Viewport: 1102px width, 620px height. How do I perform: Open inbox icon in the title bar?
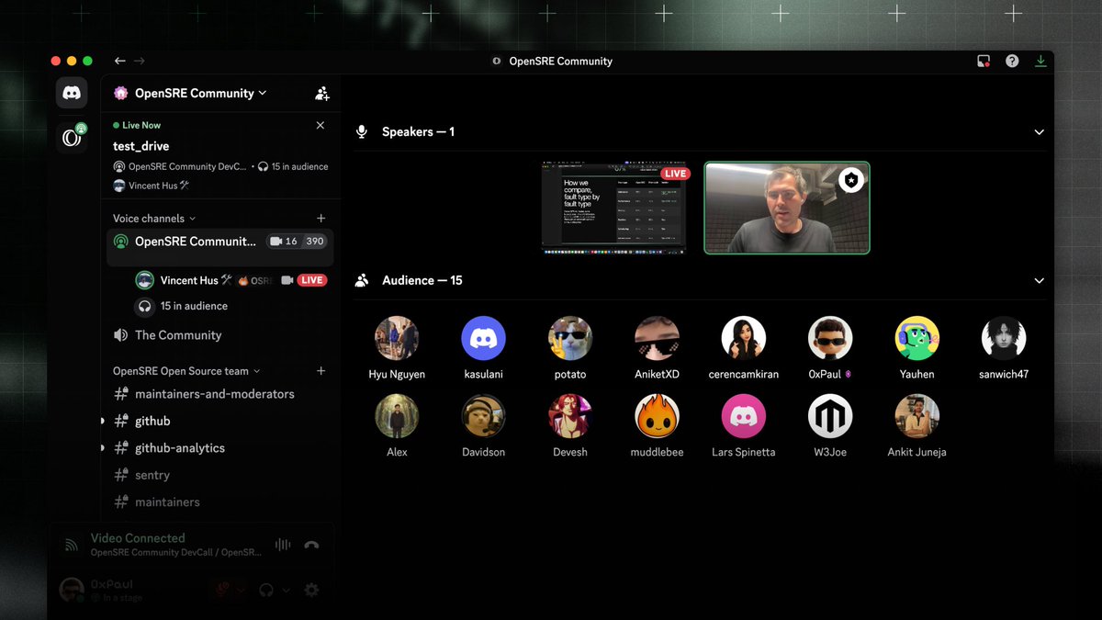point(984,61)
